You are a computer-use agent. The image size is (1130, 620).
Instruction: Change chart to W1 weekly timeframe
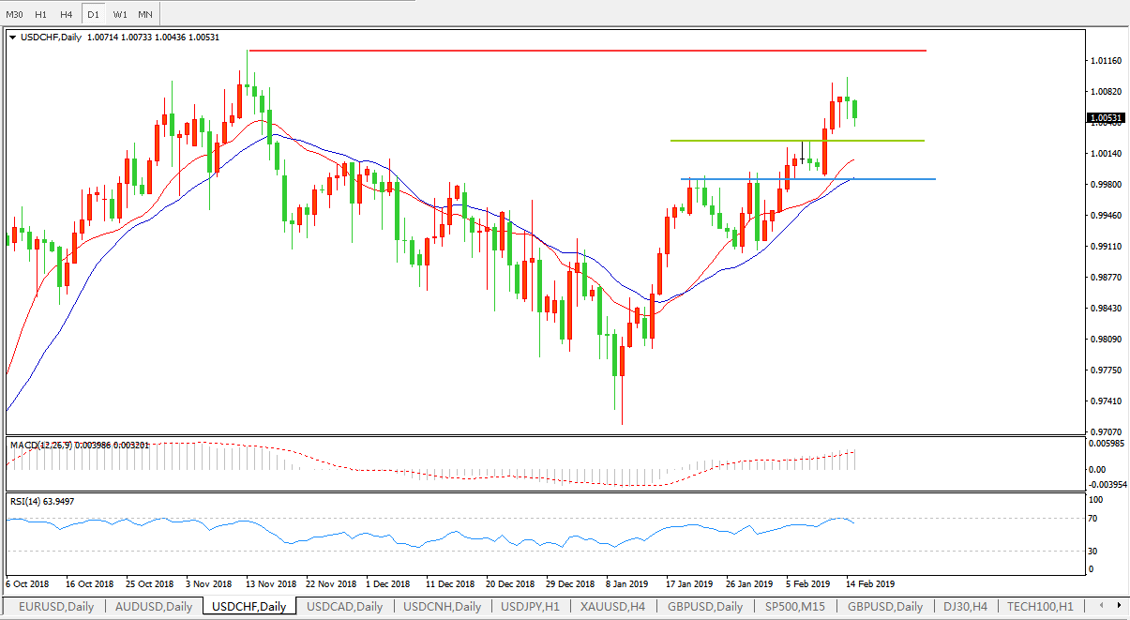coord(120,15)
